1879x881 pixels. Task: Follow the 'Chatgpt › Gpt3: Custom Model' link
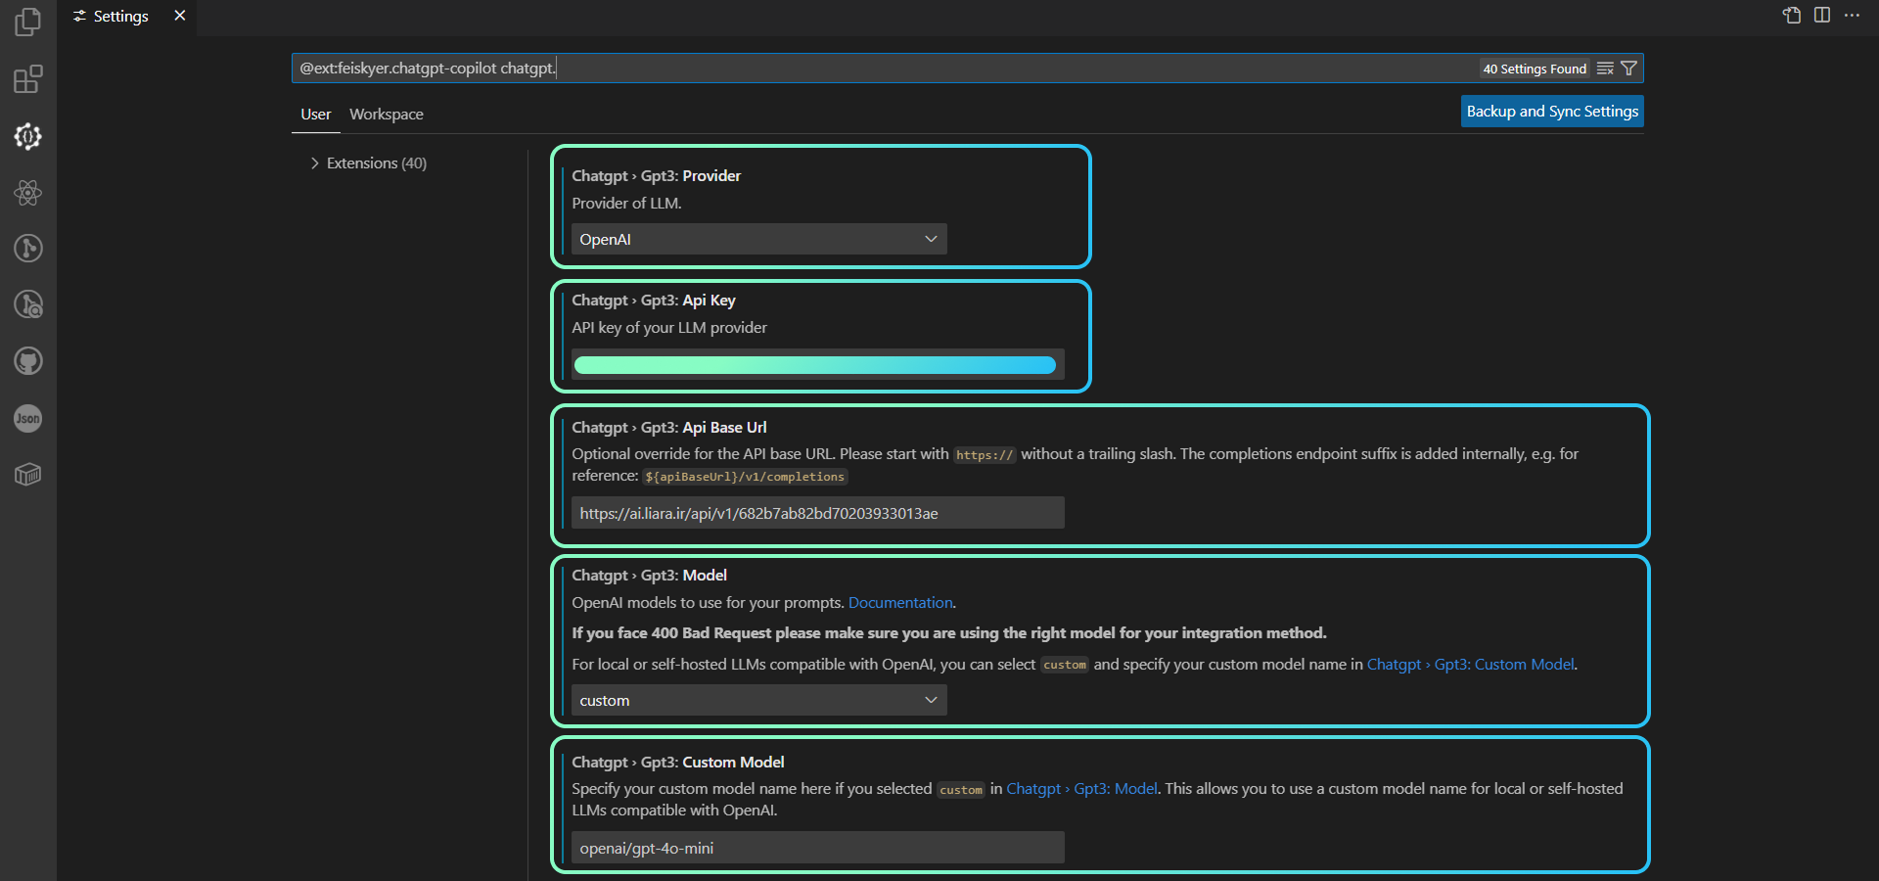point(1470,665)
